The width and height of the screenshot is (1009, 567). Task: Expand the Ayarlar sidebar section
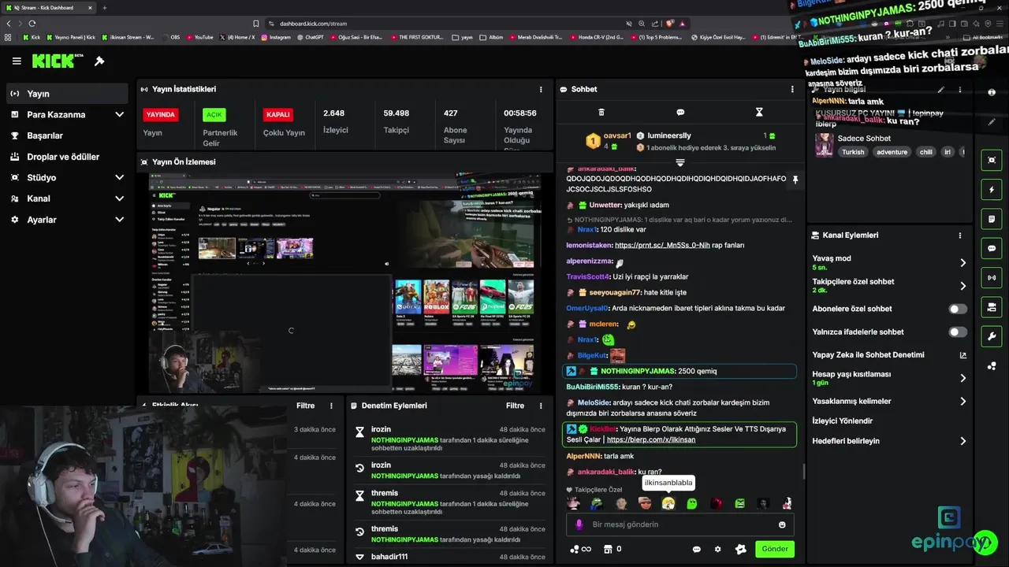[66, 220]
